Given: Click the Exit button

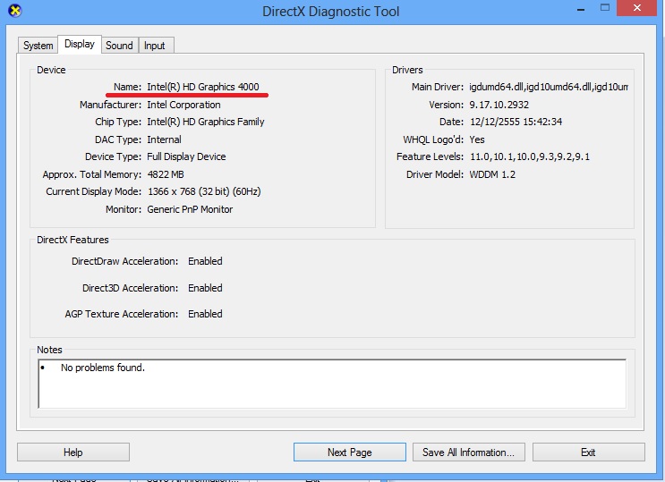Looking at the screenshot, I should pos(588,452).
